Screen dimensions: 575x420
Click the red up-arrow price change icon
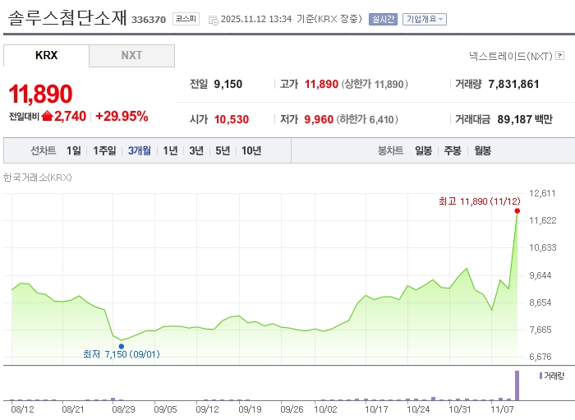tap(47, 116)
